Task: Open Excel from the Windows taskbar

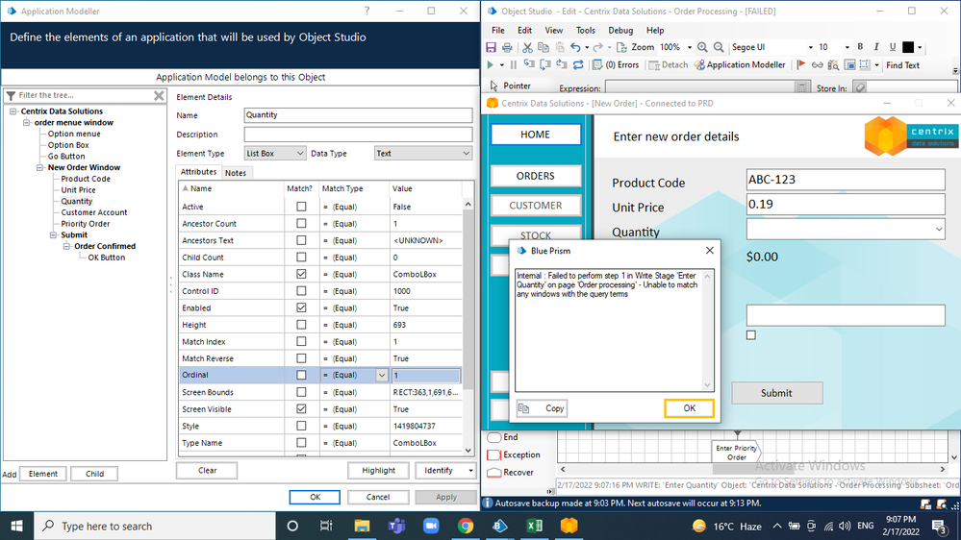Action: (x=534, y=526)
